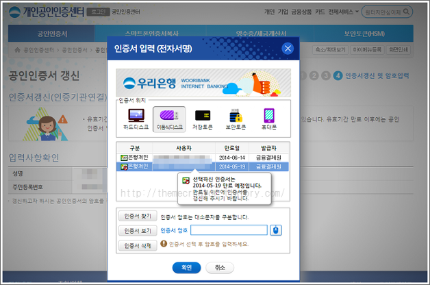Choose the security token (보안토큰) location

236,119
